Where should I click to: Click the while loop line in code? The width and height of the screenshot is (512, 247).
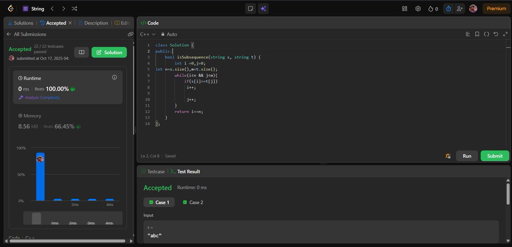pos(196,75)
